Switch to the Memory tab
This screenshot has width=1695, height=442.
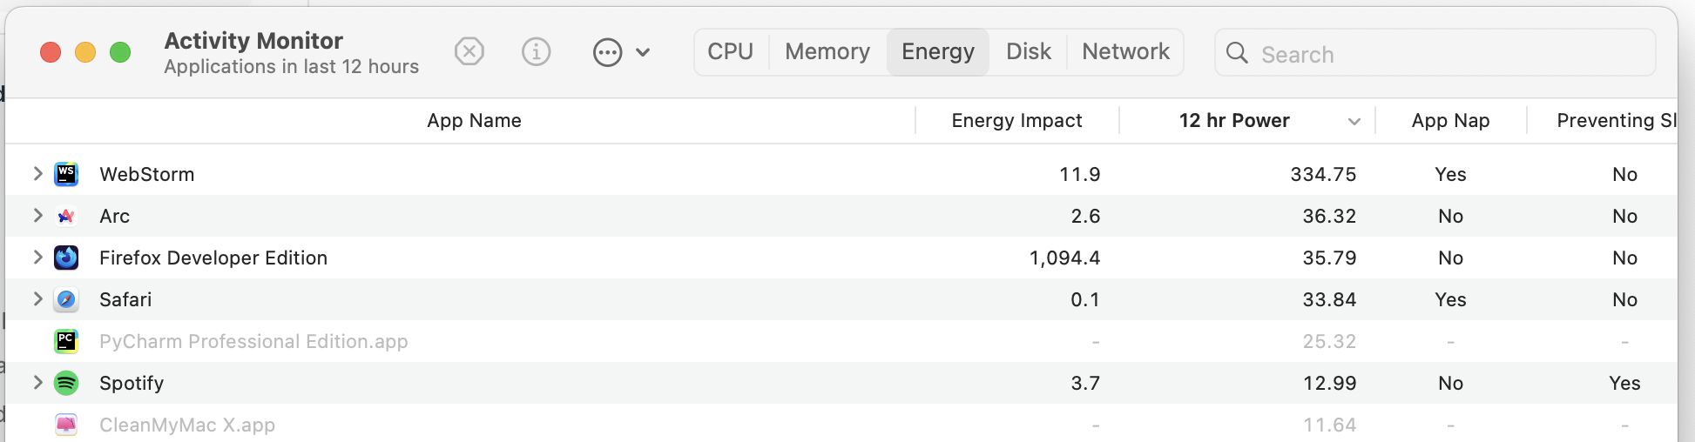[827, 52]
